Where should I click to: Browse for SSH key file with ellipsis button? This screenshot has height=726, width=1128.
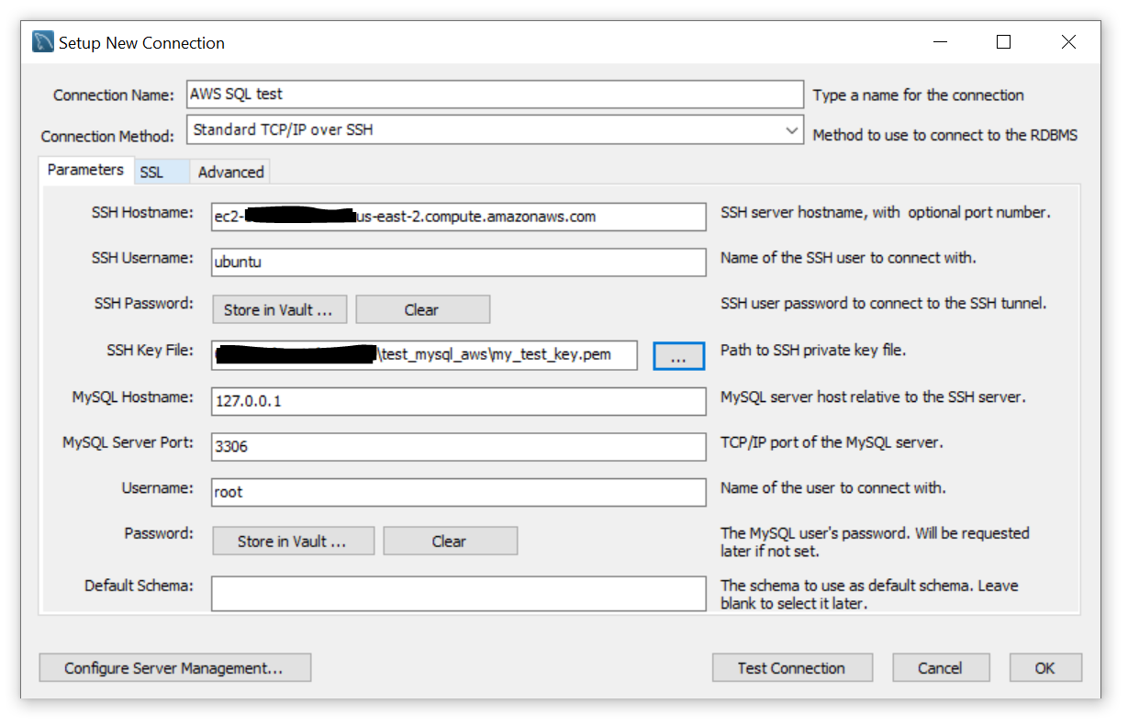[679, 356]
